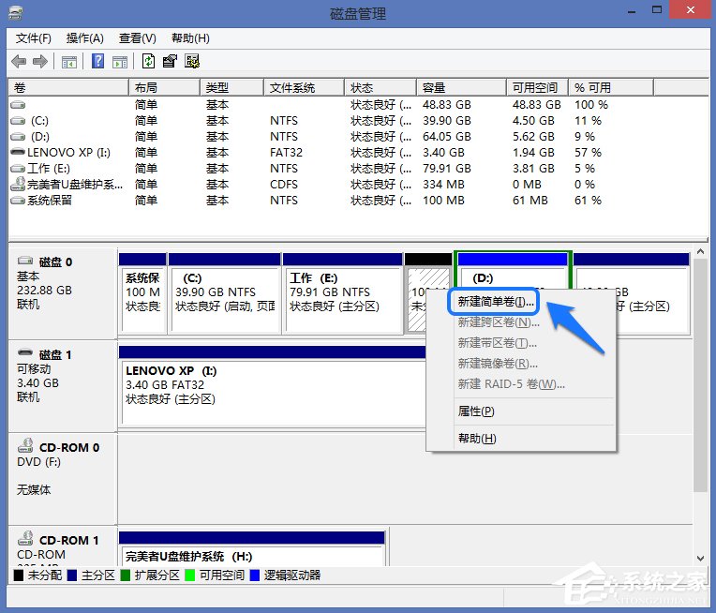Click the light green 可用空间 legend swatch
The width and height of the screenshot is (716, 613).
pos(190,576)
